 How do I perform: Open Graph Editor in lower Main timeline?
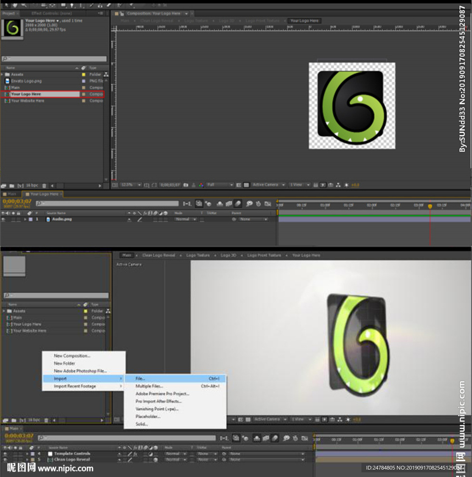point(305,438)
